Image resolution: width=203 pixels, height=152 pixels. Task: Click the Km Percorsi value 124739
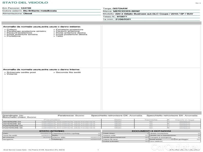coord(26,8)
